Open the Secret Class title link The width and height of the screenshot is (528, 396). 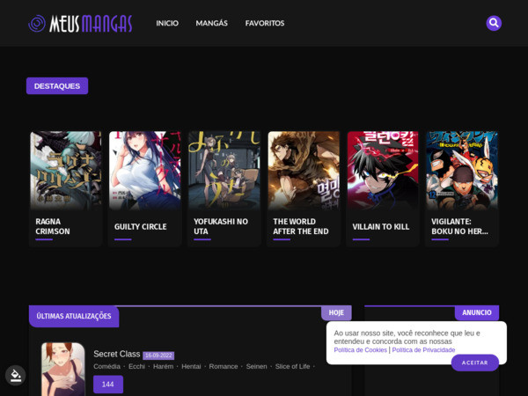tap(116, 354)
